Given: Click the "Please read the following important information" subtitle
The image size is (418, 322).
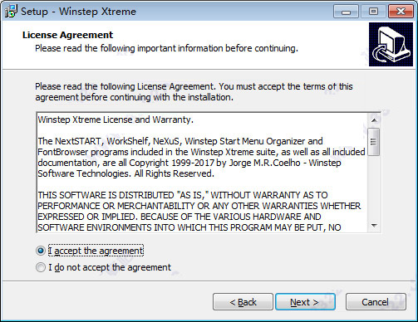Looking at the screenshot, I should 166,48.
